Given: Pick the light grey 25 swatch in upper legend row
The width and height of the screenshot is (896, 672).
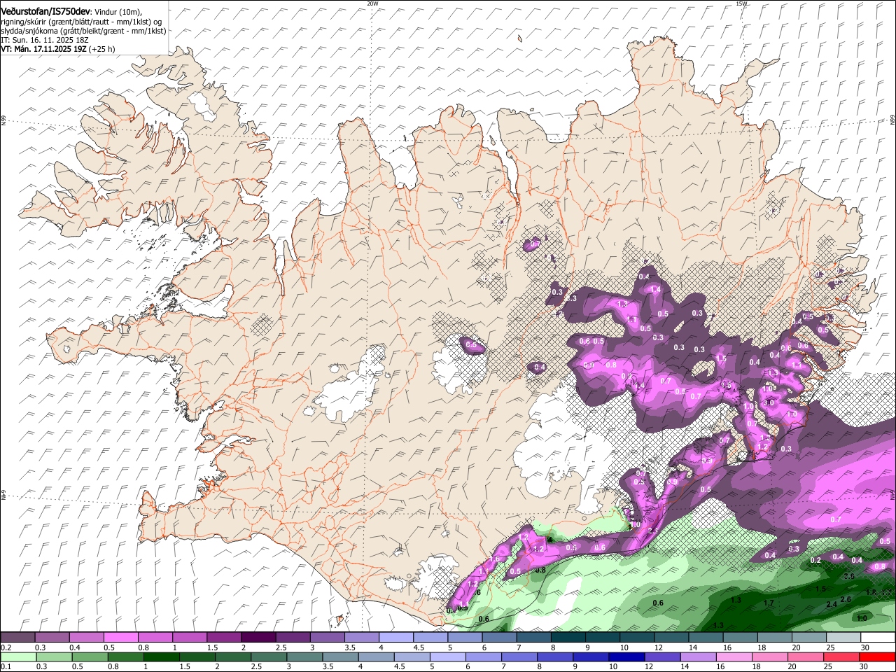Looking at the screenshot, I should point(843,637).
